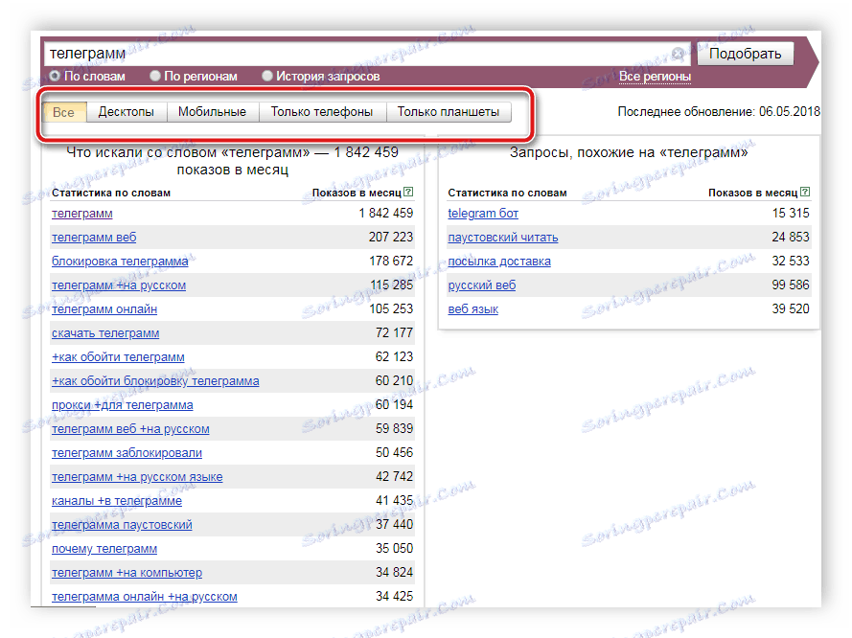Click the value "105 253"
Image resolution: width=852 pixels, height=638 pixels.
(391, 308)
